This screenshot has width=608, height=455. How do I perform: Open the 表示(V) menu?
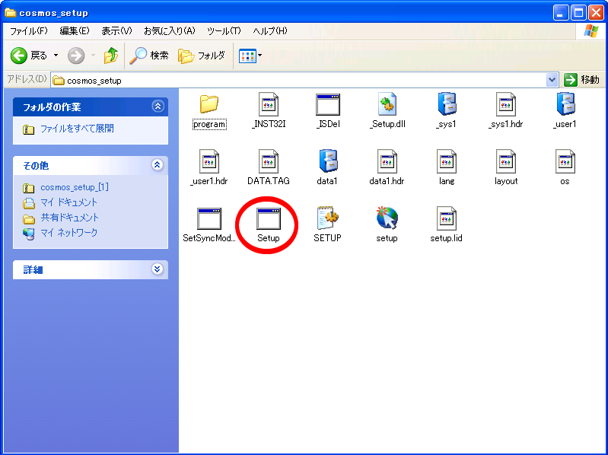[116, 31]
